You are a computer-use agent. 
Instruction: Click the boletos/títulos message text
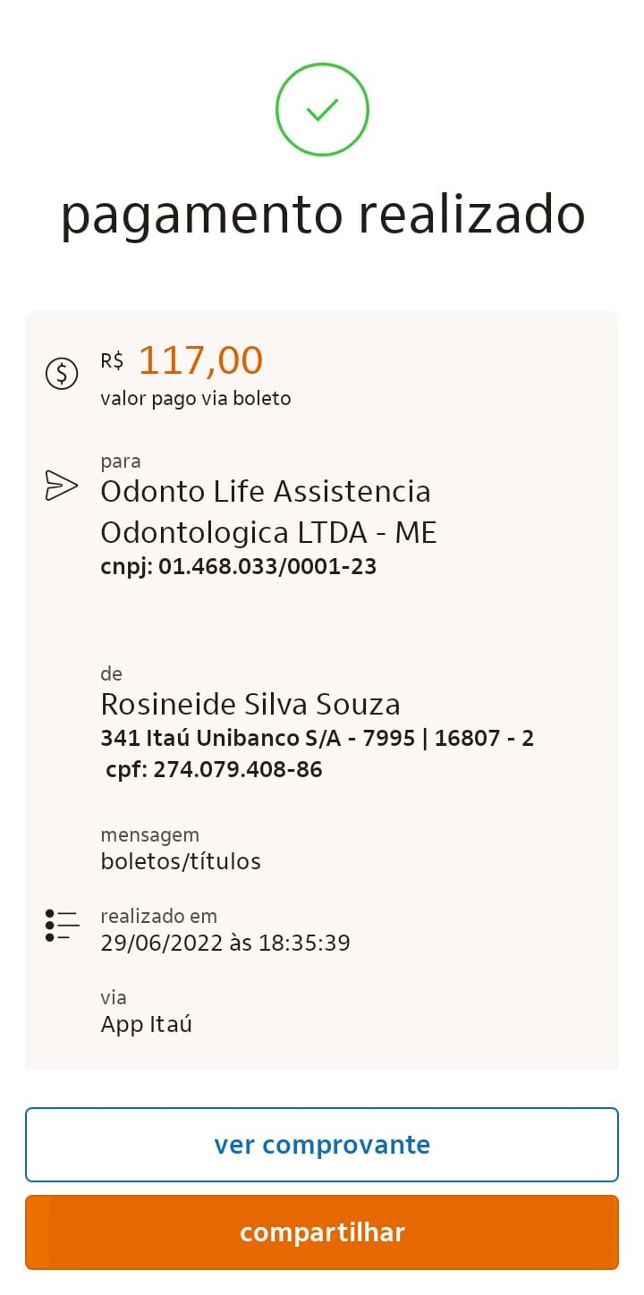(x=181, y=861)
